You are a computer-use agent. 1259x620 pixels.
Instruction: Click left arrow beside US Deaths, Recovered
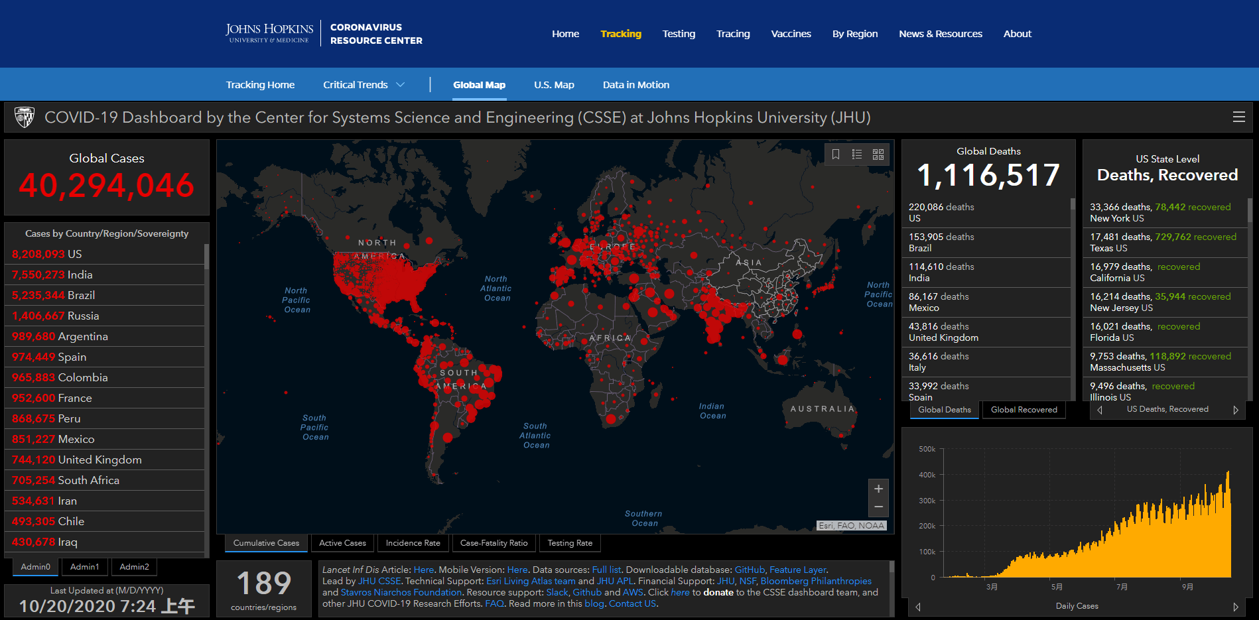tap(1100, 410)
